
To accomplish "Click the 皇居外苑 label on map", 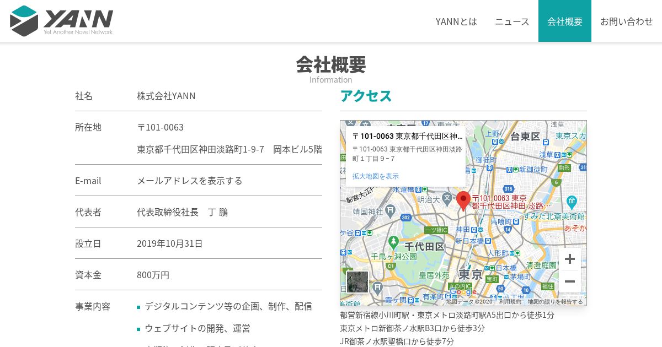I will (434, 275).
